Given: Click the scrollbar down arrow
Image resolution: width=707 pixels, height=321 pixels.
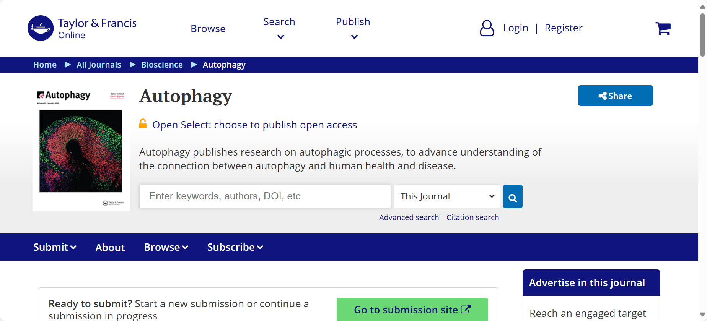Looking at the screenshot, I should (702, 315).
